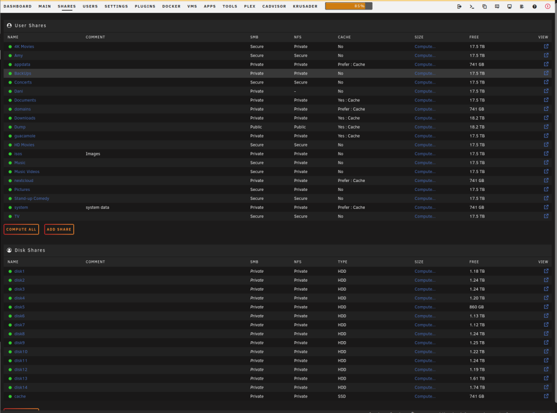Go to the Tools tab
Viewport: 557px width, 413px height.
point(230,6)
